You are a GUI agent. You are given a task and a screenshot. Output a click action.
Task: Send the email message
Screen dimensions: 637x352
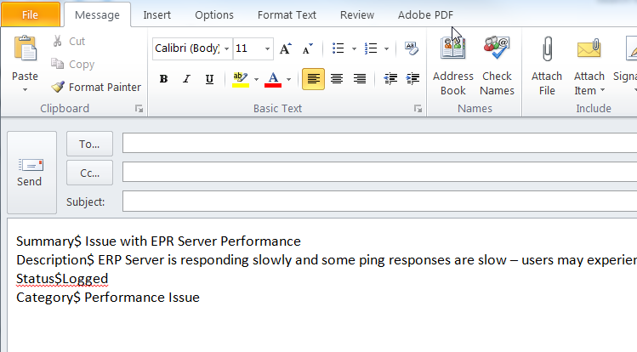click(x=31, y=173)
